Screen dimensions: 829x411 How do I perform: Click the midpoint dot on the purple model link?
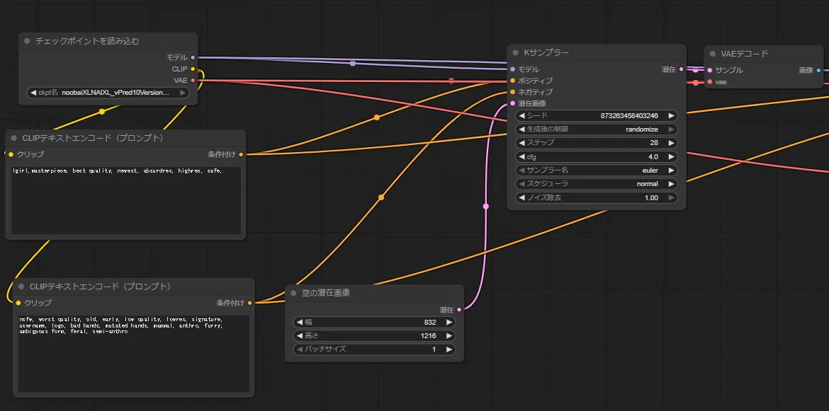click(353, 63)
